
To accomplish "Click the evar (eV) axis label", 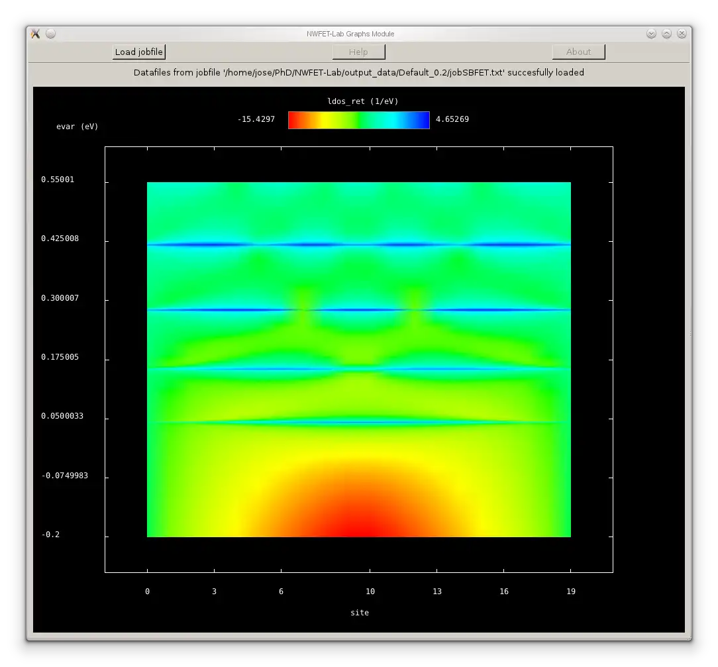I will pyautogui.click(x=77, y=127).
